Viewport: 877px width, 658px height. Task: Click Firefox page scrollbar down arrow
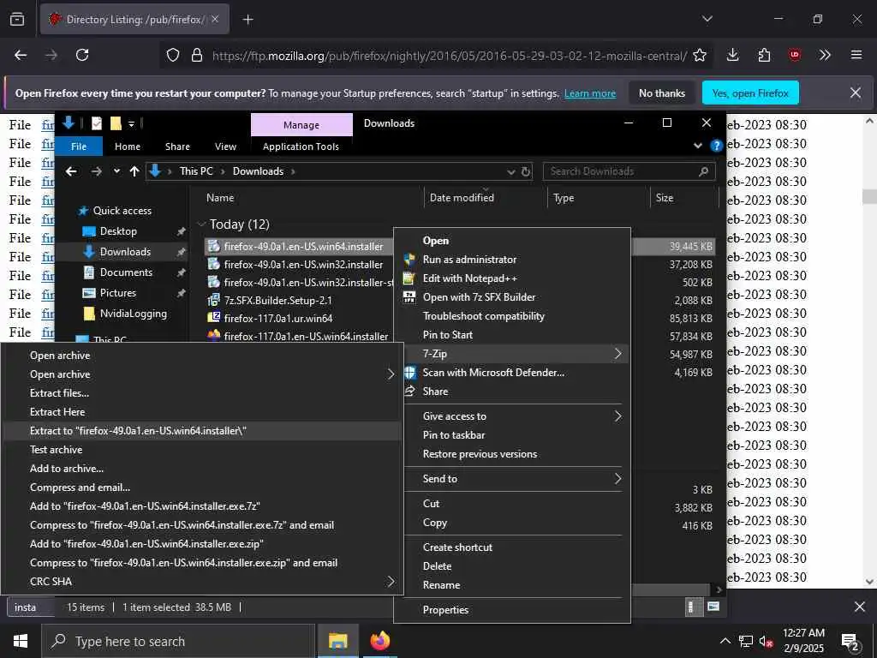pos(870,582)
